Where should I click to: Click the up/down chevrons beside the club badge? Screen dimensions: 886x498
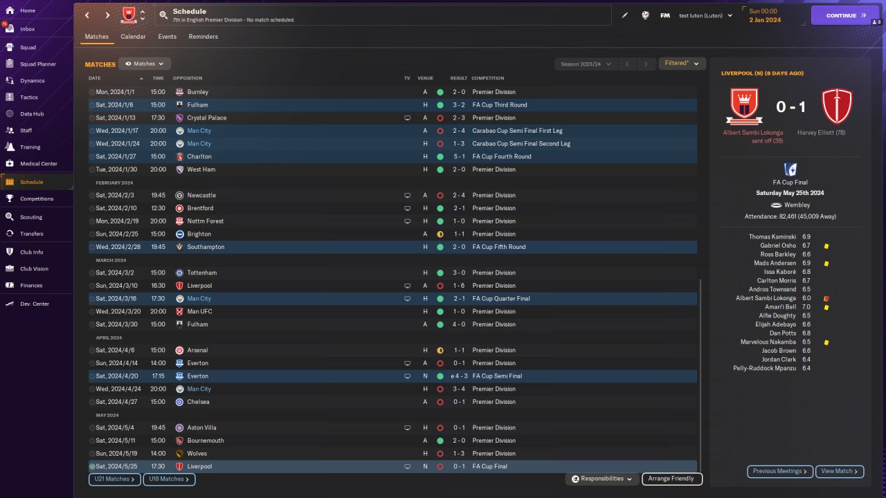[x=143, y=15]
